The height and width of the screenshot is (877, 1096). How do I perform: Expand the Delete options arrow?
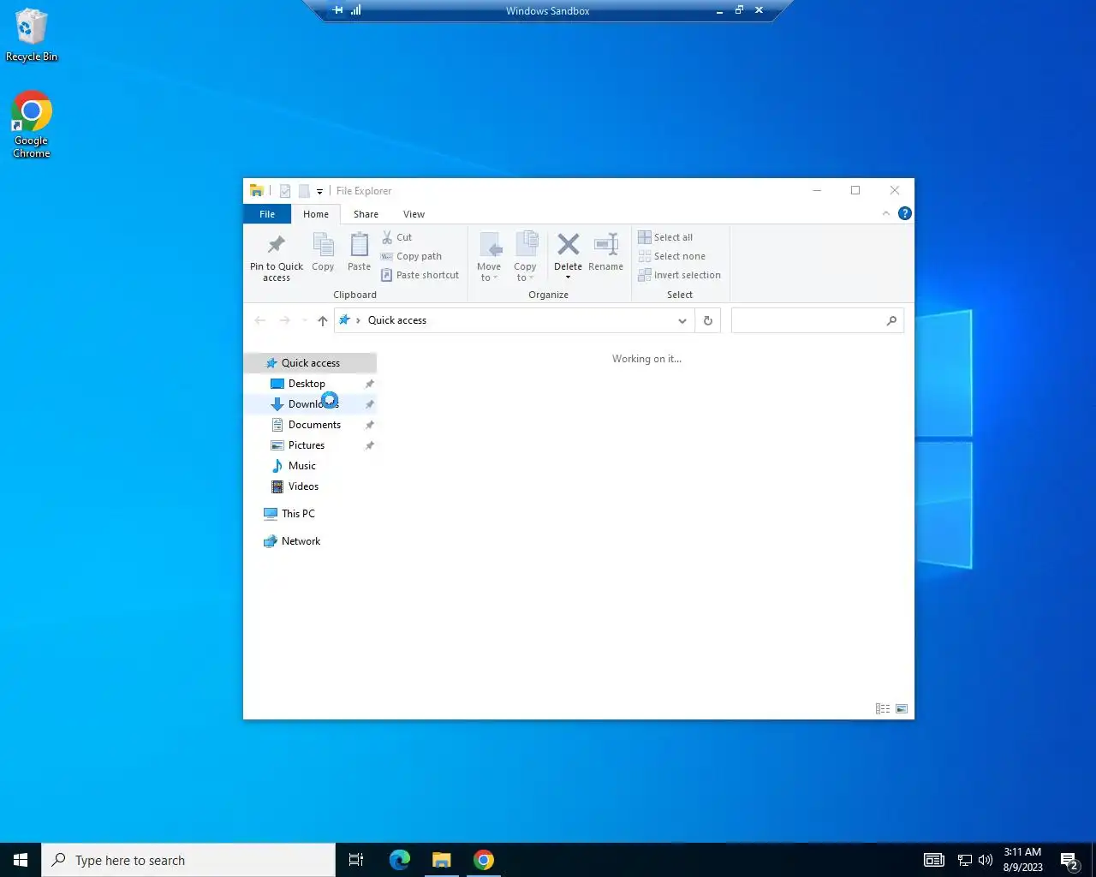[568, 277]
